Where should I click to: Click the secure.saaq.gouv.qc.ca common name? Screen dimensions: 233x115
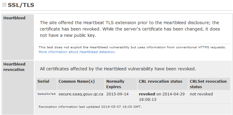(81, 94)
